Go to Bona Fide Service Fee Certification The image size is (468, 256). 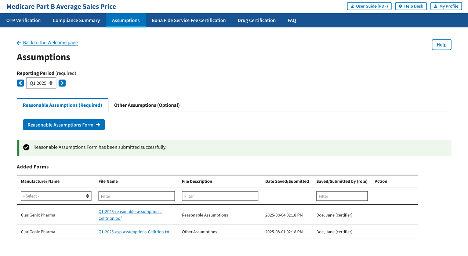(x=189, y=21)
